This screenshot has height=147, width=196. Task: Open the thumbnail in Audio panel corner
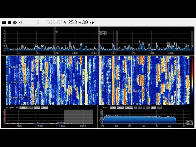click(x=189, y=122)
